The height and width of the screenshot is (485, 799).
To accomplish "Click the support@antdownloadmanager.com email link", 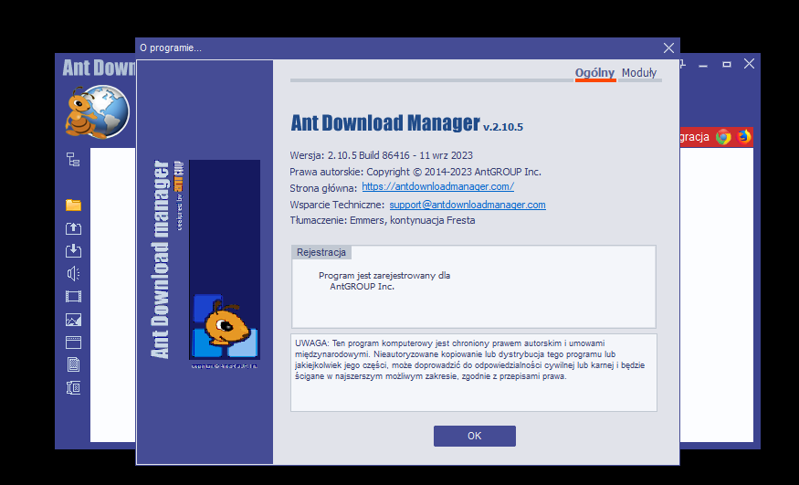I will 468,205.
